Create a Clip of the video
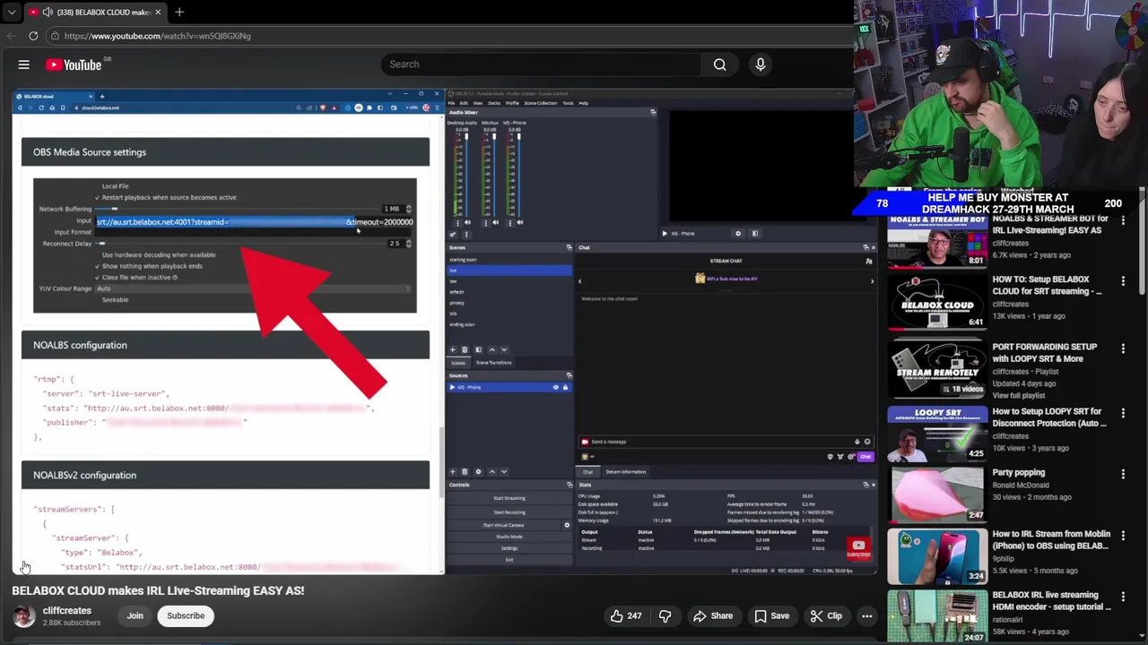Image resolution: width=1148 pixels, height=645 pixels. click(826, 616)
